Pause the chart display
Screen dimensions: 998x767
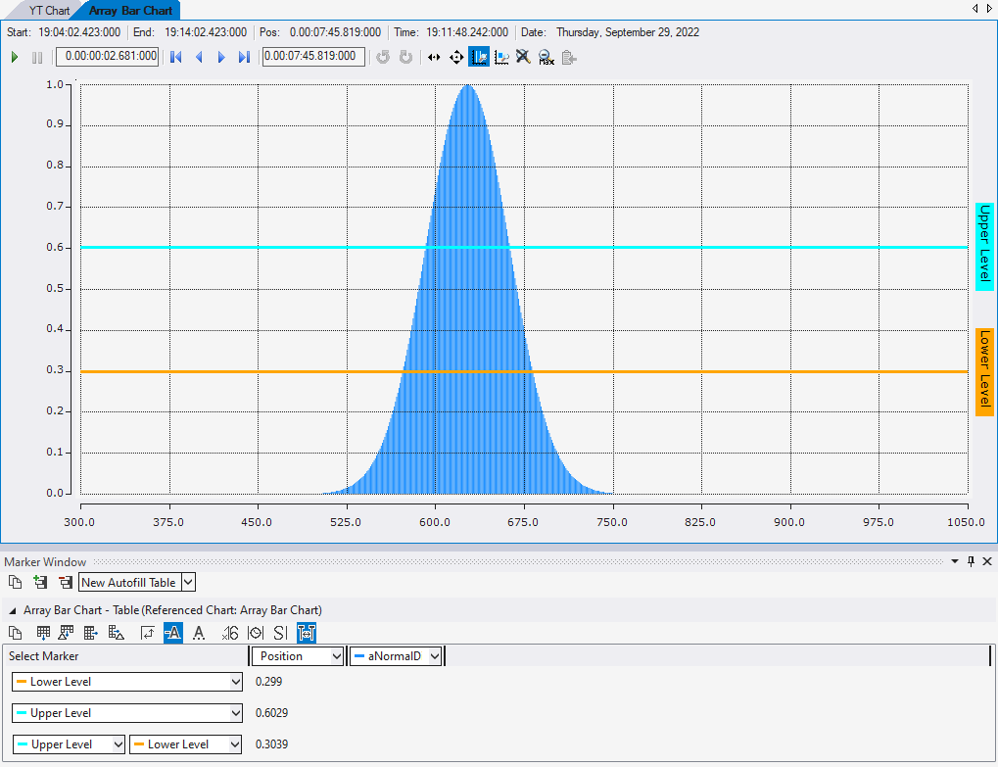pos(37,57)
